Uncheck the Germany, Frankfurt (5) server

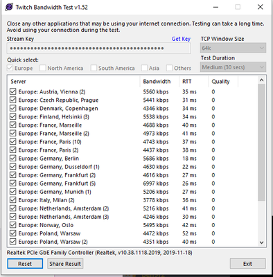point(13,184)
